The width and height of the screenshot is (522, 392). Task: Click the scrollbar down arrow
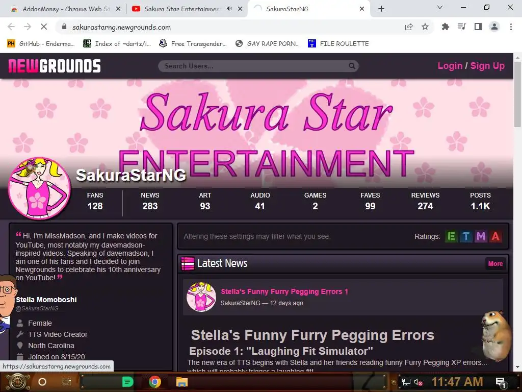click(517, 367)
